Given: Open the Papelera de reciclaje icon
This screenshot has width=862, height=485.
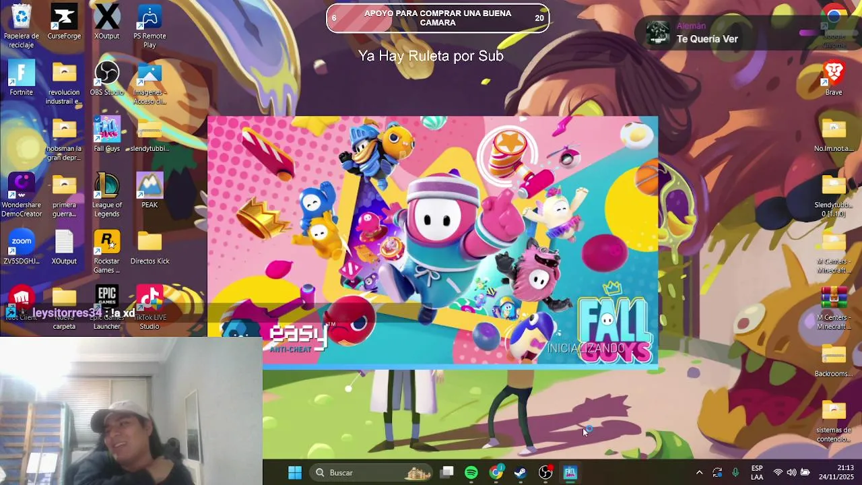Looking at the screenshot, I should coord(21,27).
